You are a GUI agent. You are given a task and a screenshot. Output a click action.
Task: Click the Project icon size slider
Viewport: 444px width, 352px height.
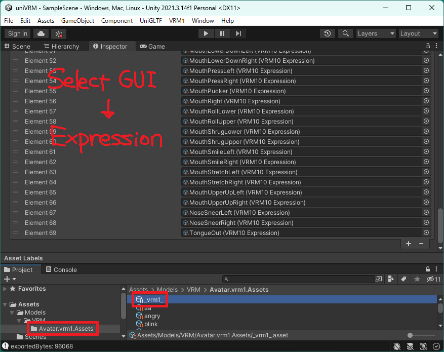(410, 335)
